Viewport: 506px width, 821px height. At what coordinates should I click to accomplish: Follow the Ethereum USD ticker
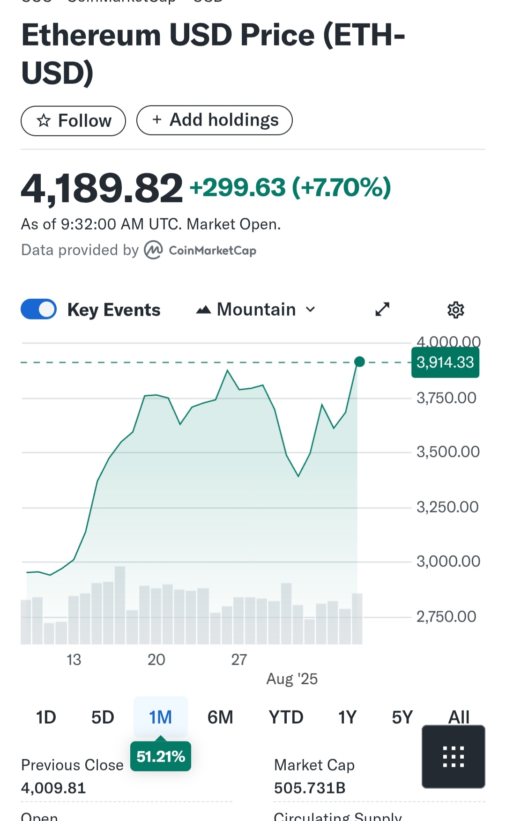[x=73, y=121]
